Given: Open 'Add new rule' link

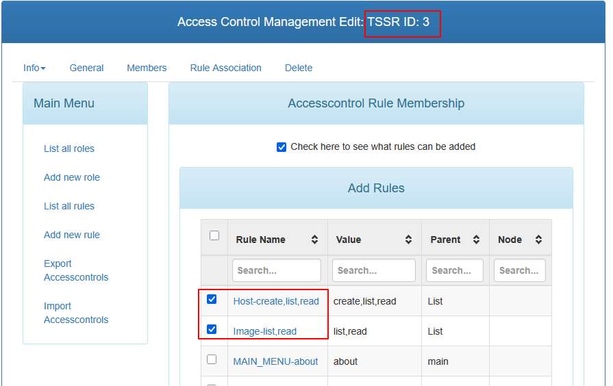Looking at the screenshot, I should point(72,235).
